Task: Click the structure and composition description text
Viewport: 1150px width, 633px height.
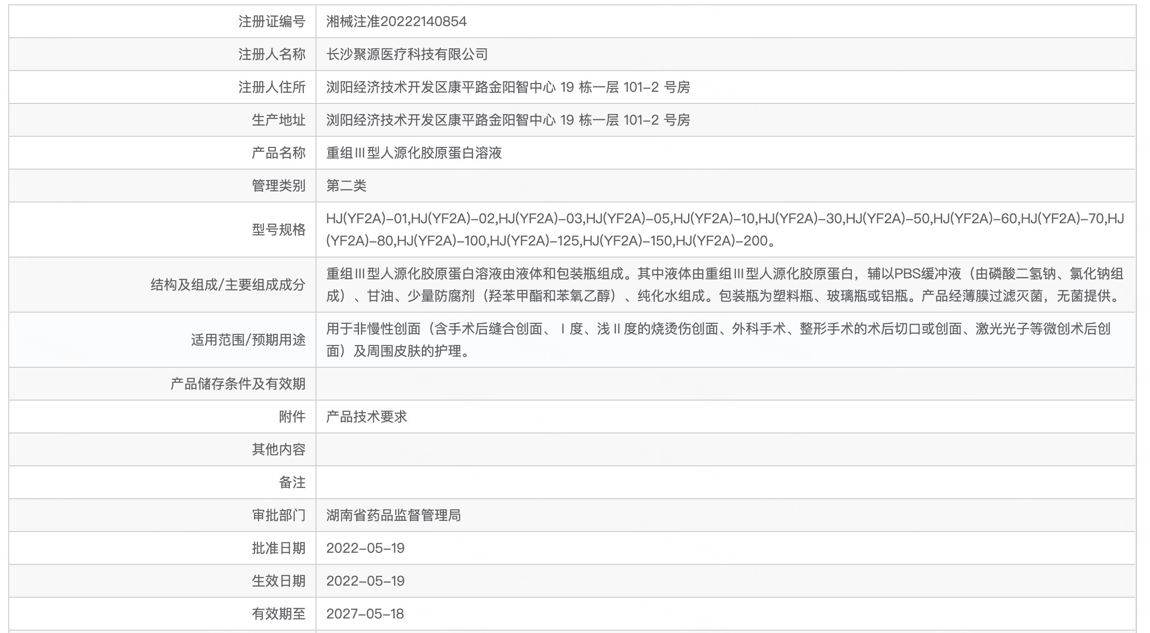Action: pyautogui.click(x=725, y=285)
